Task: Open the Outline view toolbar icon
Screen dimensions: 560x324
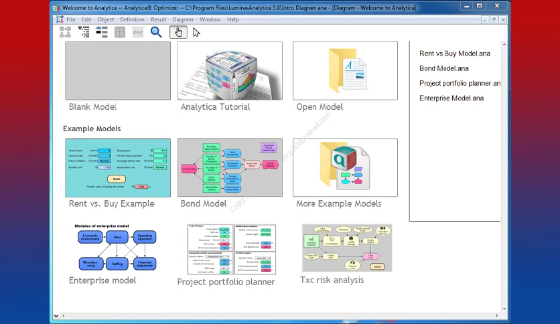Action: [x=84, y=33]
